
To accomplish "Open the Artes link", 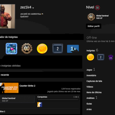I will point(89,109).
